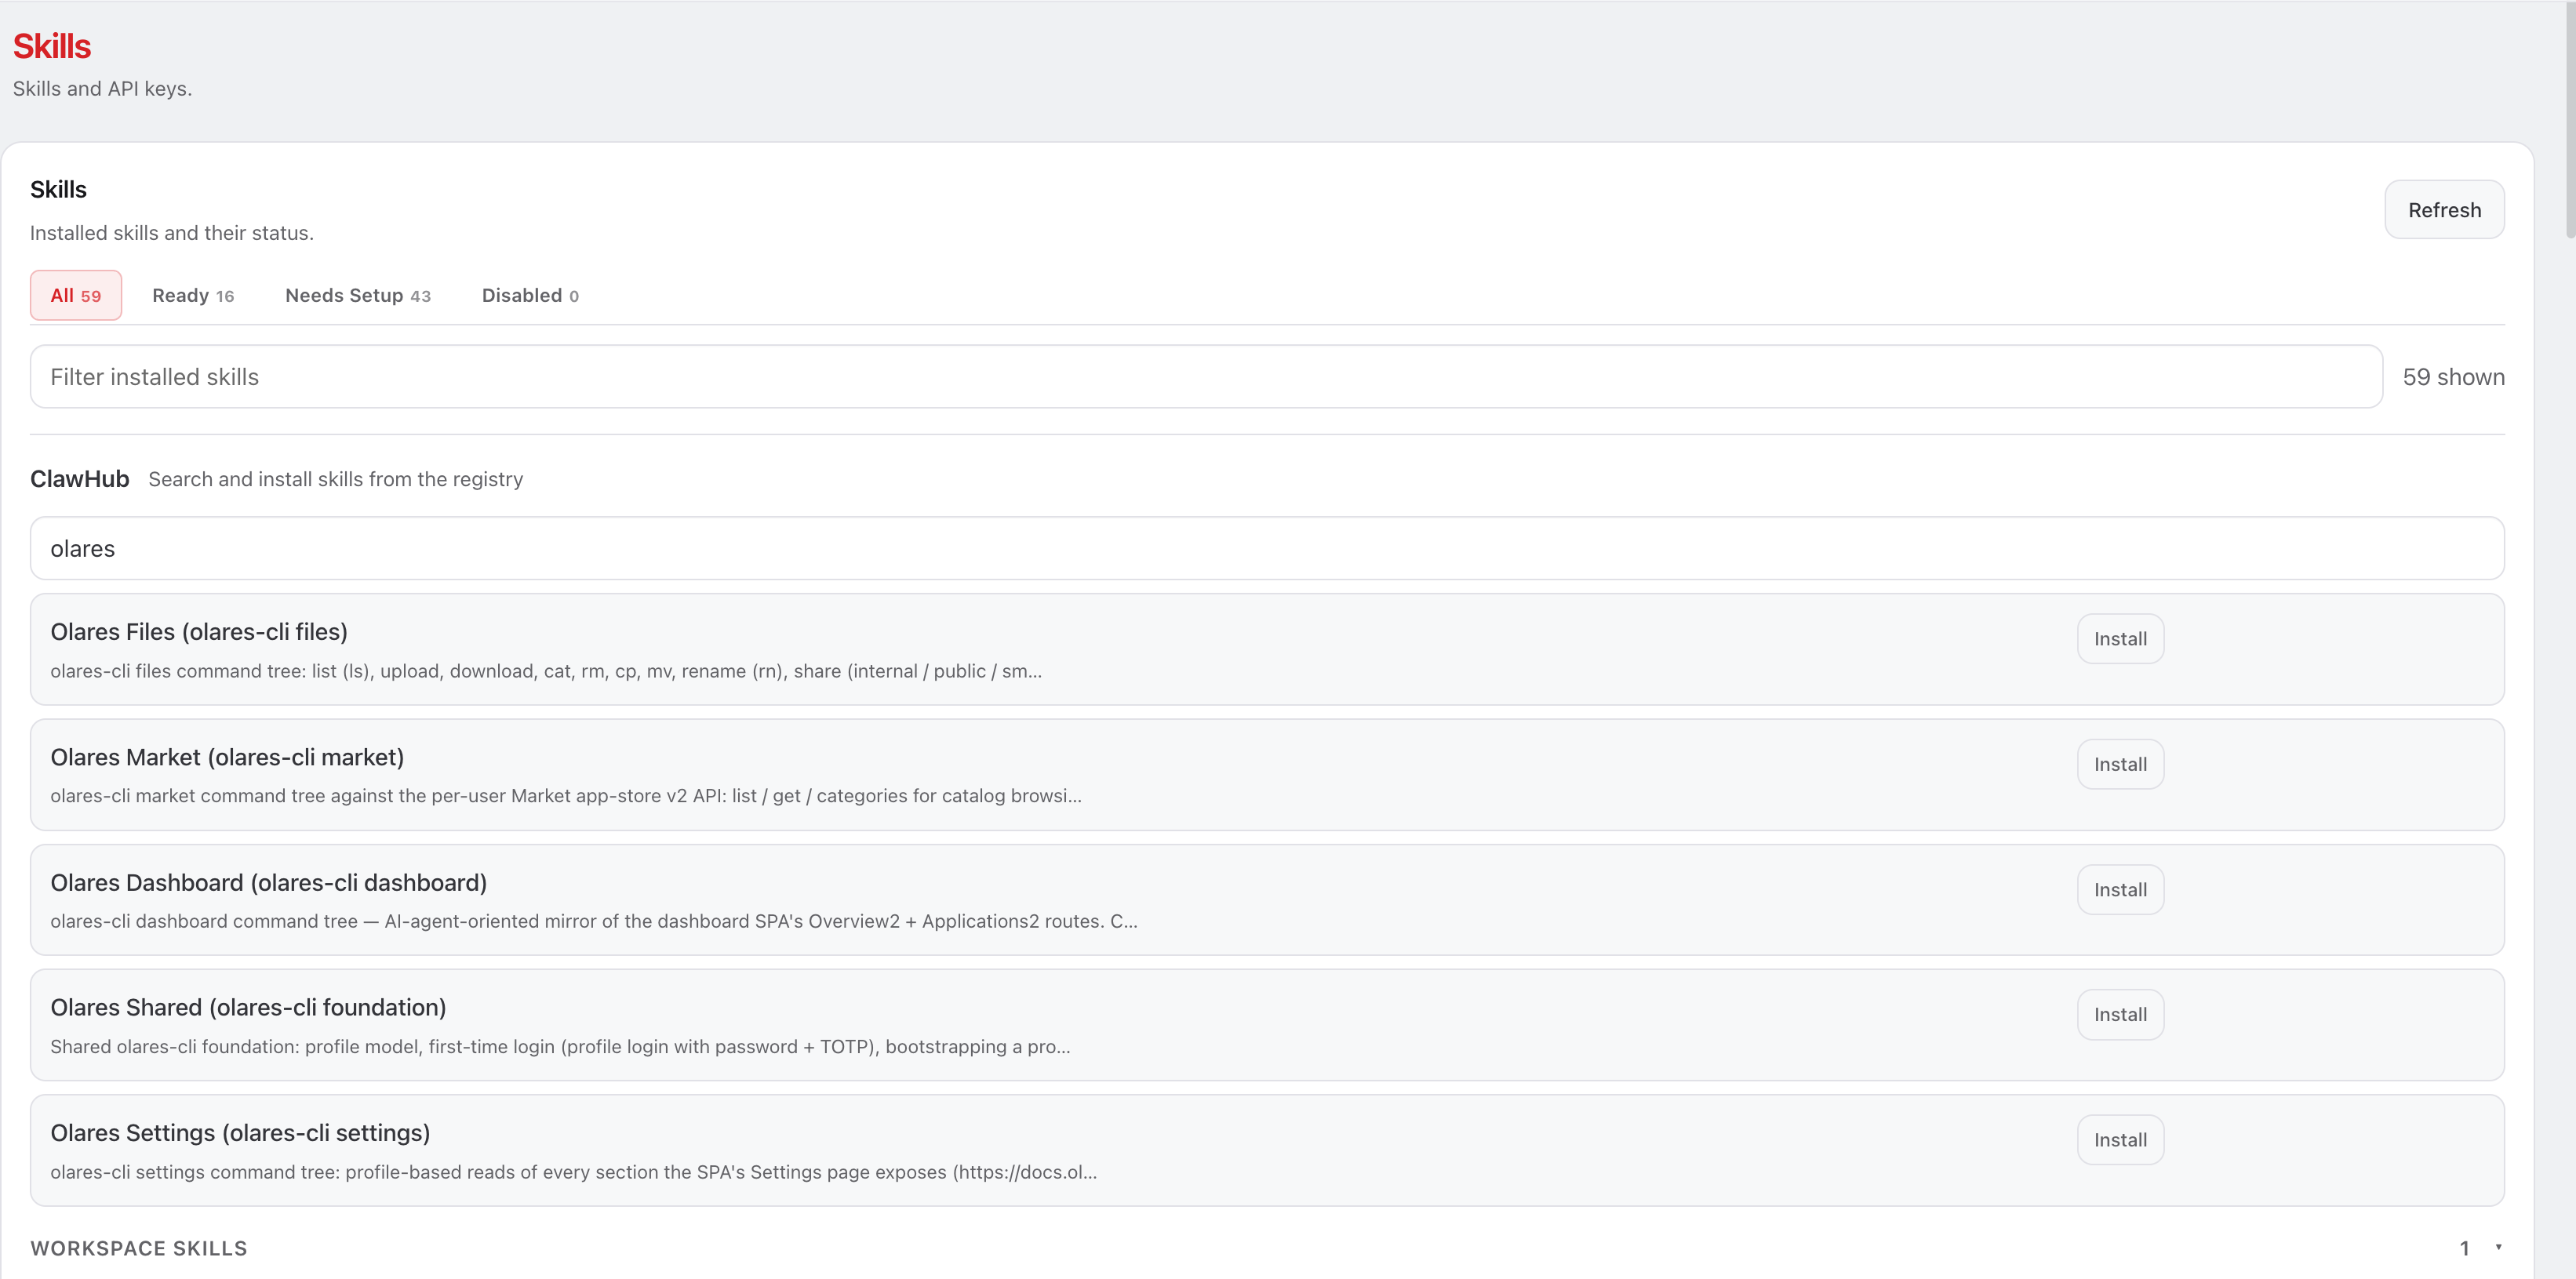Select the All 59 tab
The width and height of the screenshot is (2576, 1279).
(76, 295)
